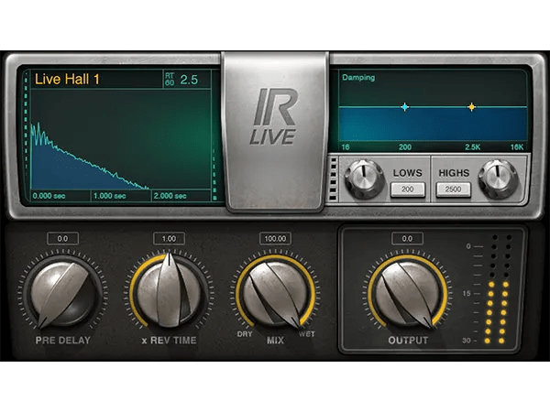Select the cyan low damping point
The height and width of the screenshot is (412, 550).
tap(405, 107)
